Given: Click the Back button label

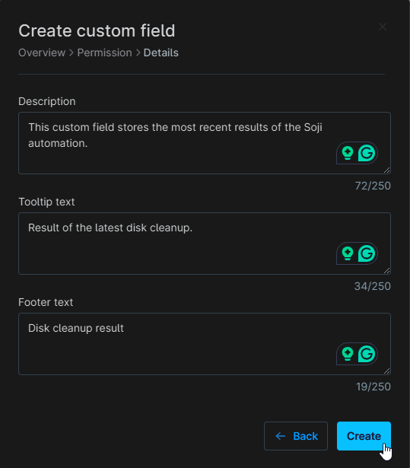Looking at the screenshot, I should tap(305, 436).
